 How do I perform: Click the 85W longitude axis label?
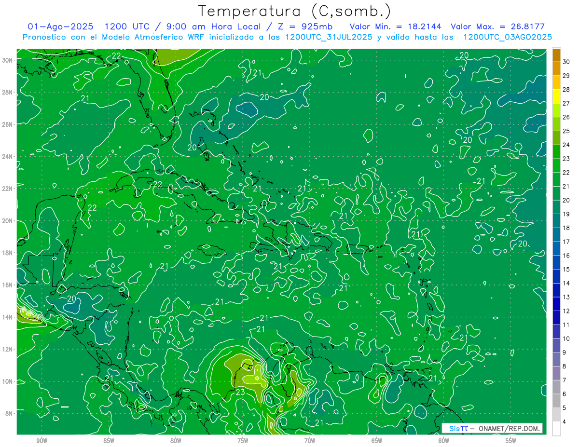point(109,441)
